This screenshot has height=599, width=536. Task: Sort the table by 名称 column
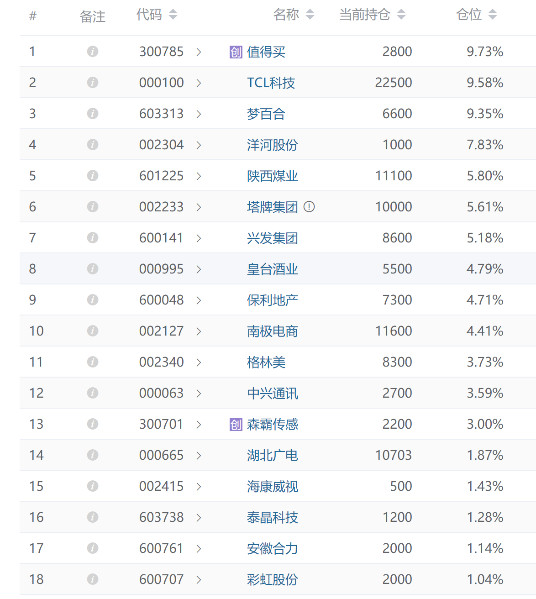(310, 15)
